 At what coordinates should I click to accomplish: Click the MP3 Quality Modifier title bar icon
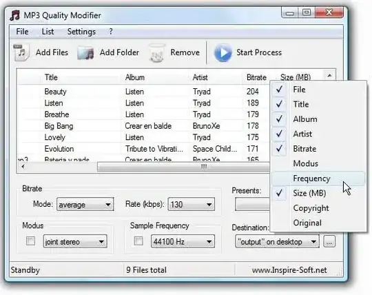tap(15, 15)
